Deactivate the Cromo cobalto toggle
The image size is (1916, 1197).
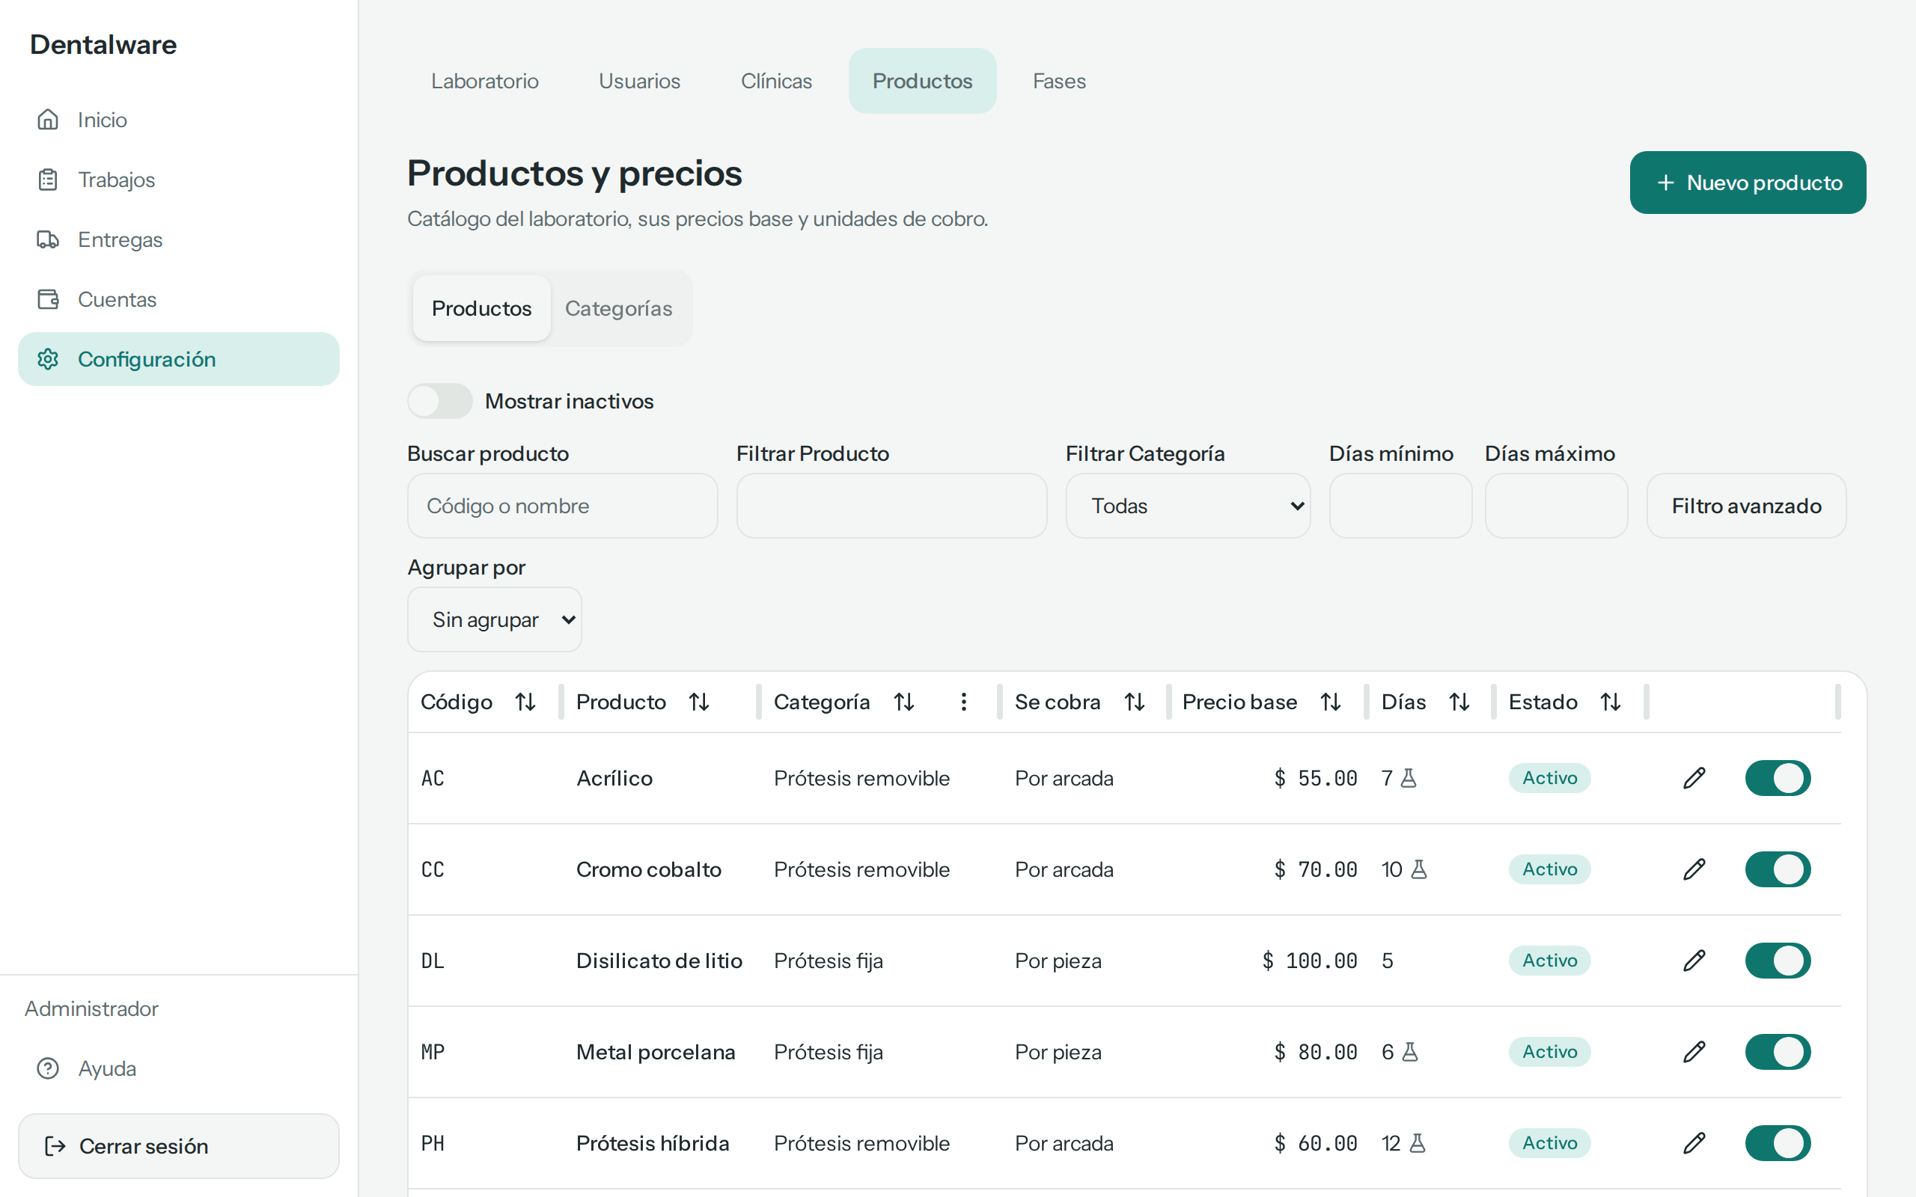(1778, 869)
